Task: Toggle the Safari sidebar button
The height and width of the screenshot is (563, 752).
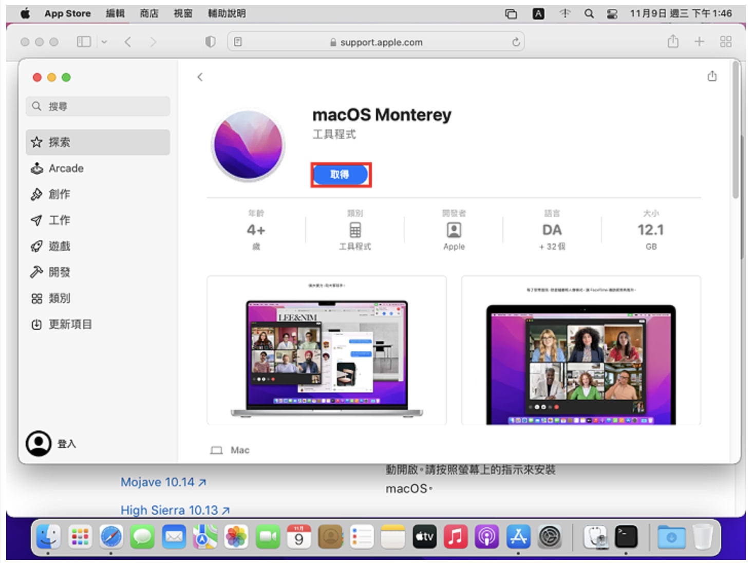Action: click(84, 42)
